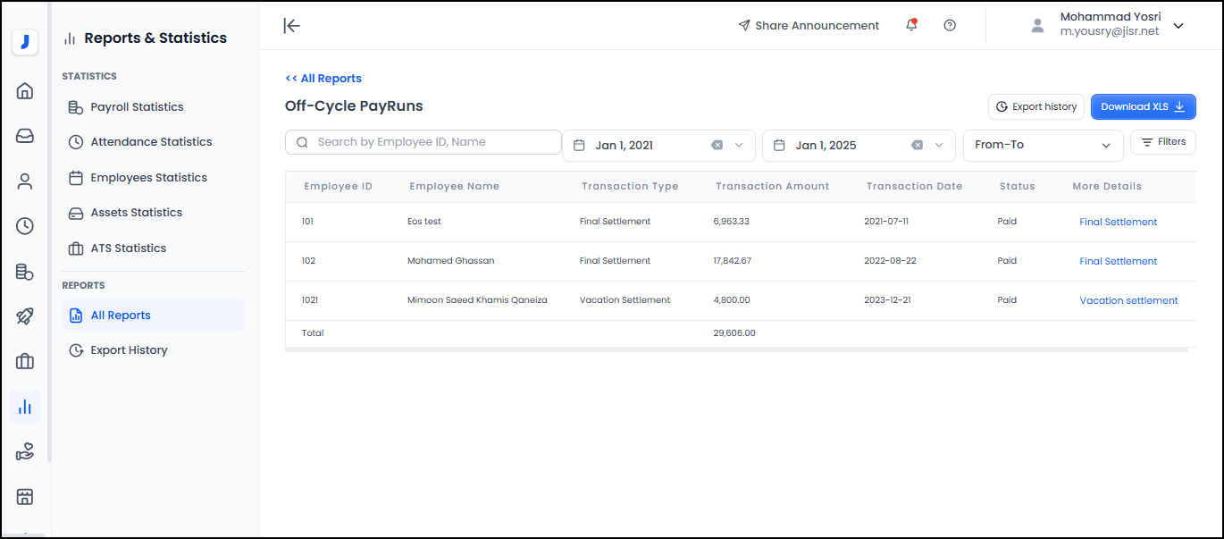Open the inbox tray icon in sidebar
This screenshot has height=539, width=1224.
(x=25, y=136)
